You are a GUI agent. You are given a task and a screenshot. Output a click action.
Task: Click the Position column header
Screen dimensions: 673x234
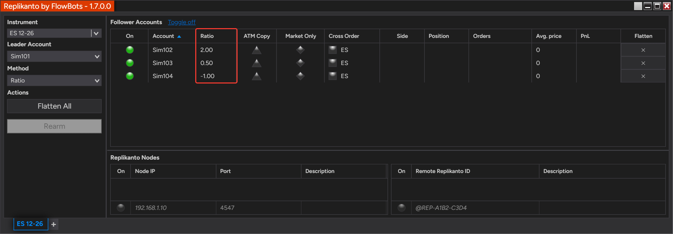coord(446,36)
